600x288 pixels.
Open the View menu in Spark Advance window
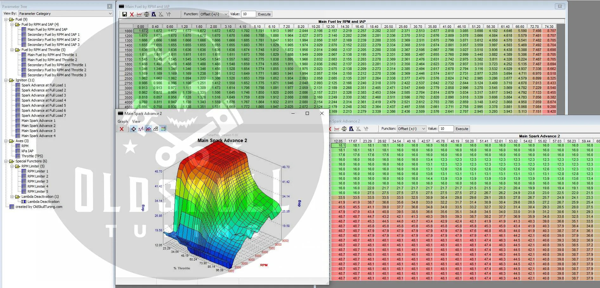click(x=136, y=122)
